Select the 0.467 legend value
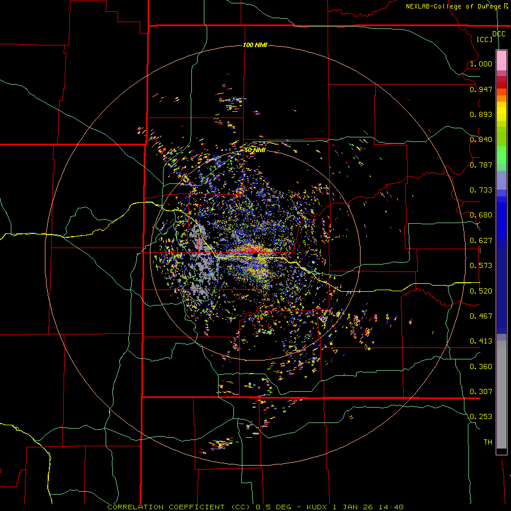The width and height of the screenshot is (511, 511). (x=481, y=316)
